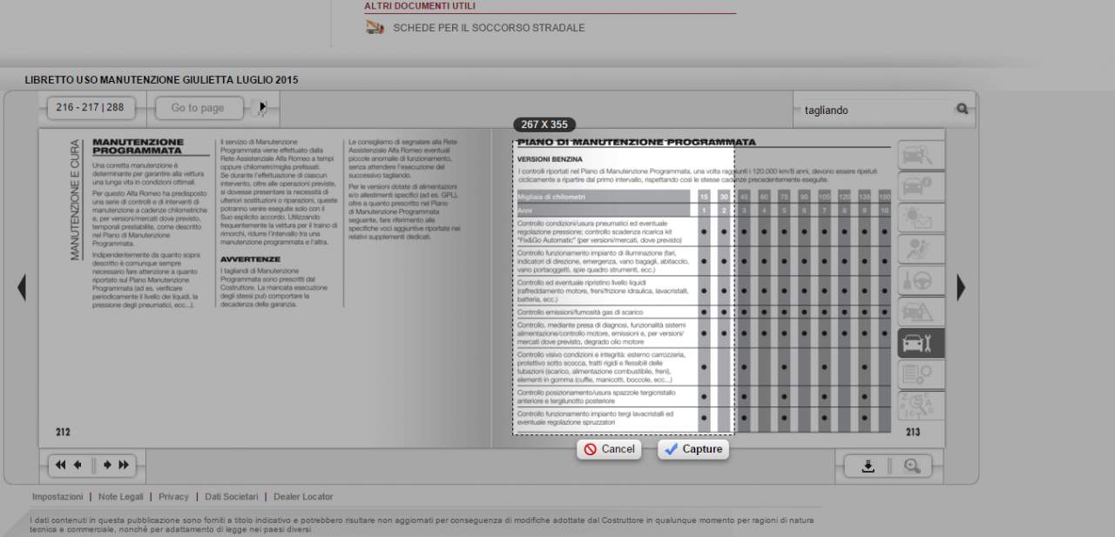Open the Note Legali footer link
The width and height of the screenshot is (1115, 537).
[120, 496]
